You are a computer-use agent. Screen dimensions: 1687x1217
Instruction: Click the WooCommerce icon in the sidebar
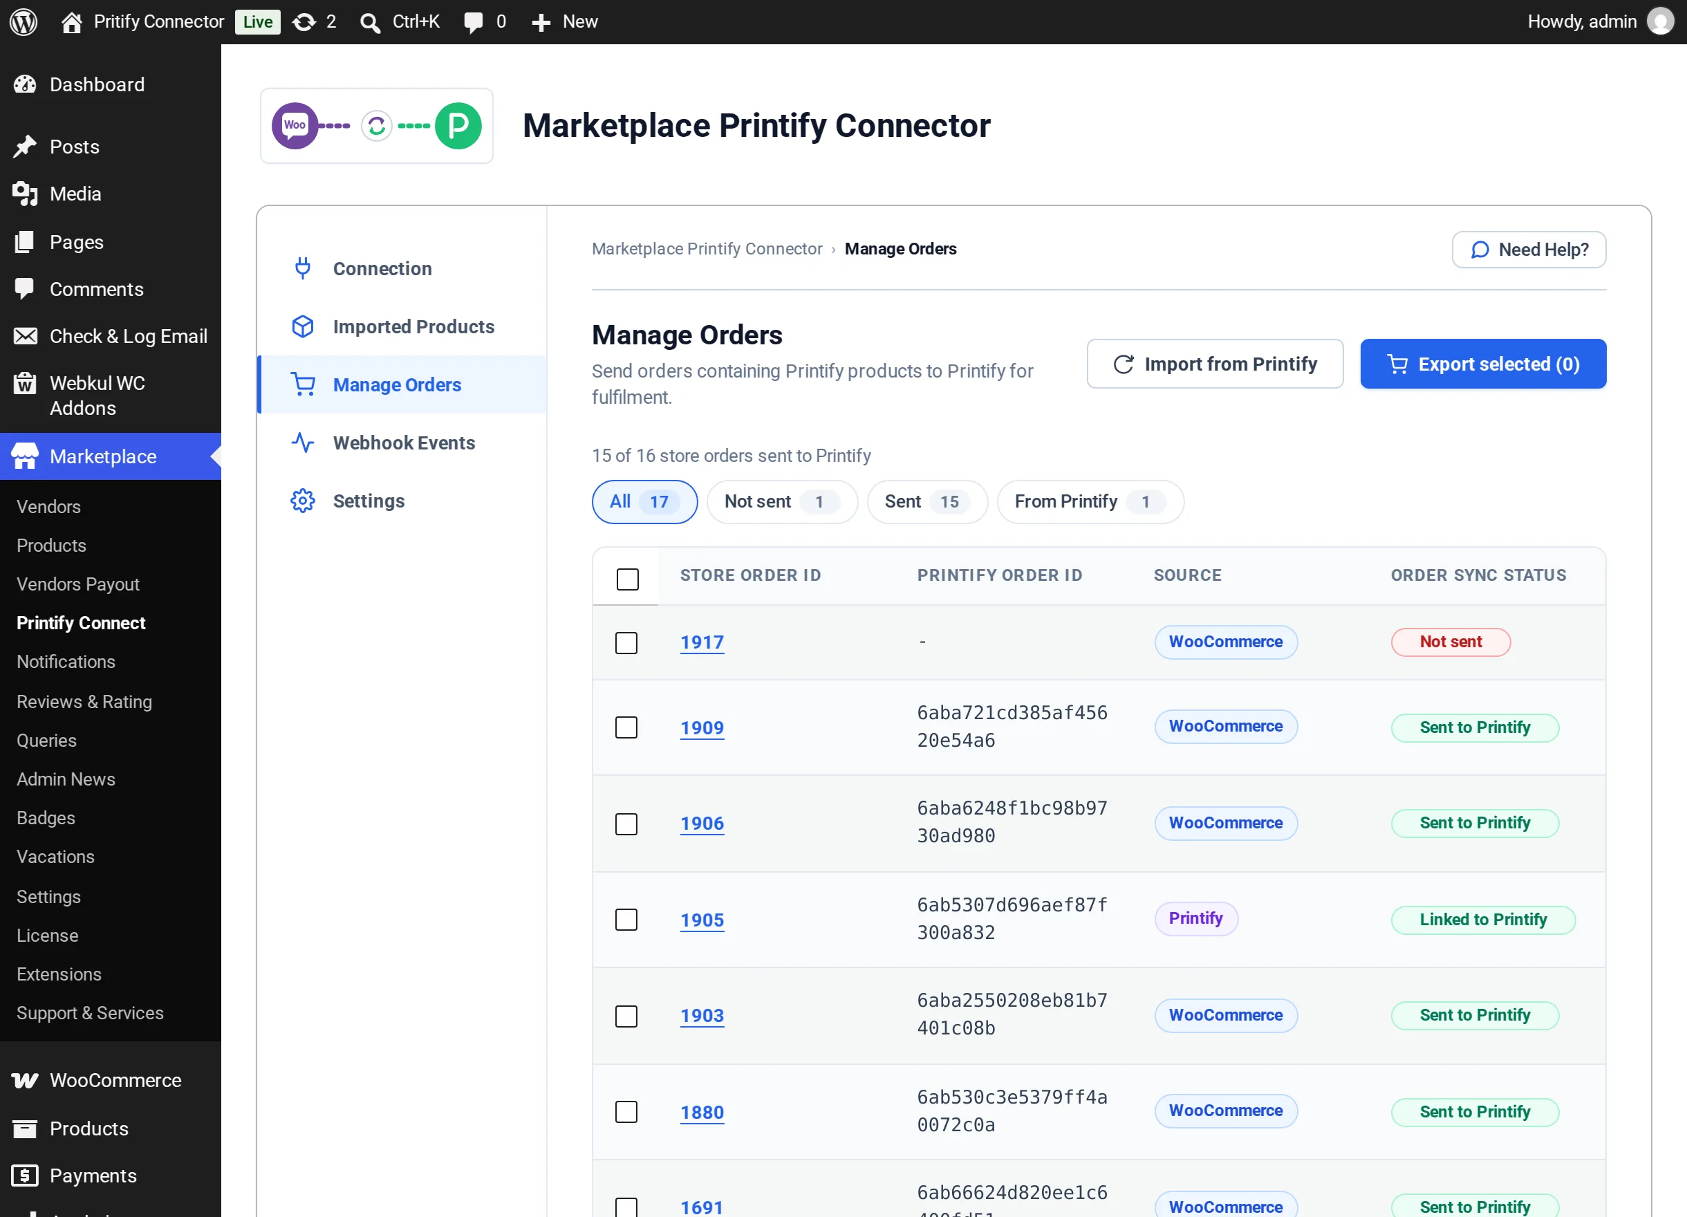(25, 1080)
